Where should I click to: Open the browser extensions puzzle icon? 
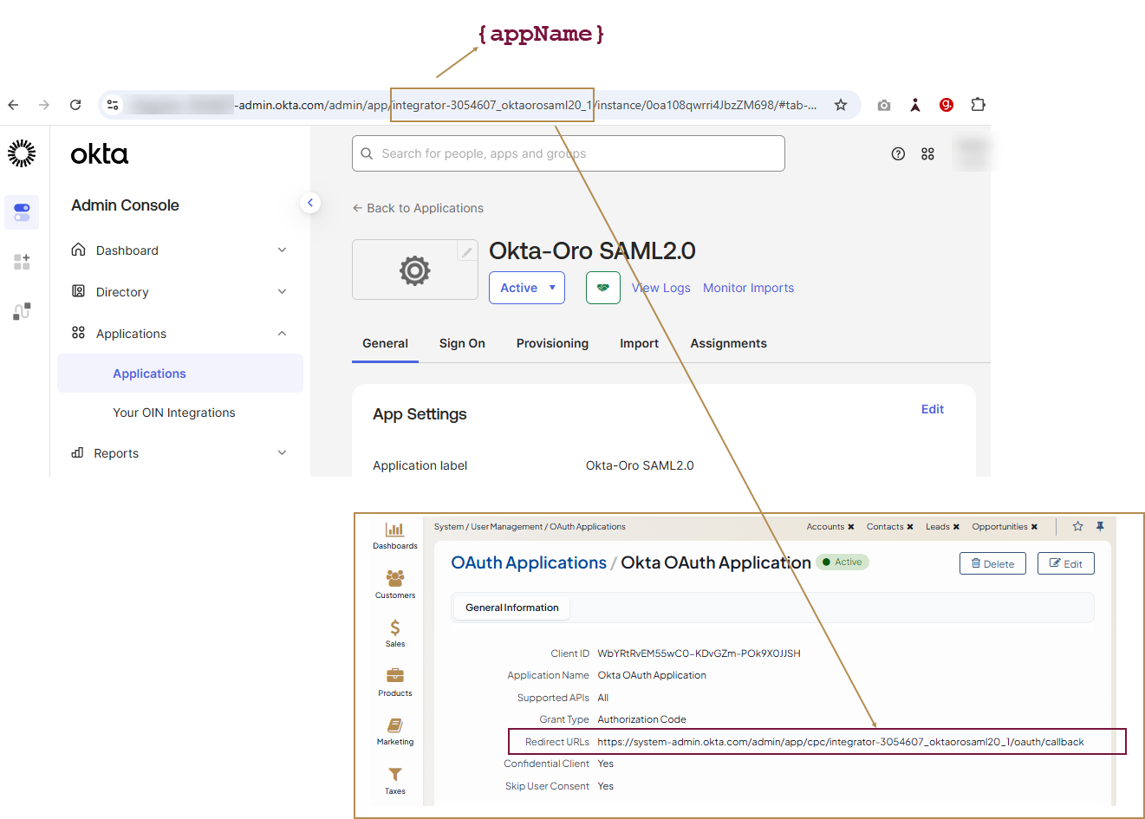[978, 105]
